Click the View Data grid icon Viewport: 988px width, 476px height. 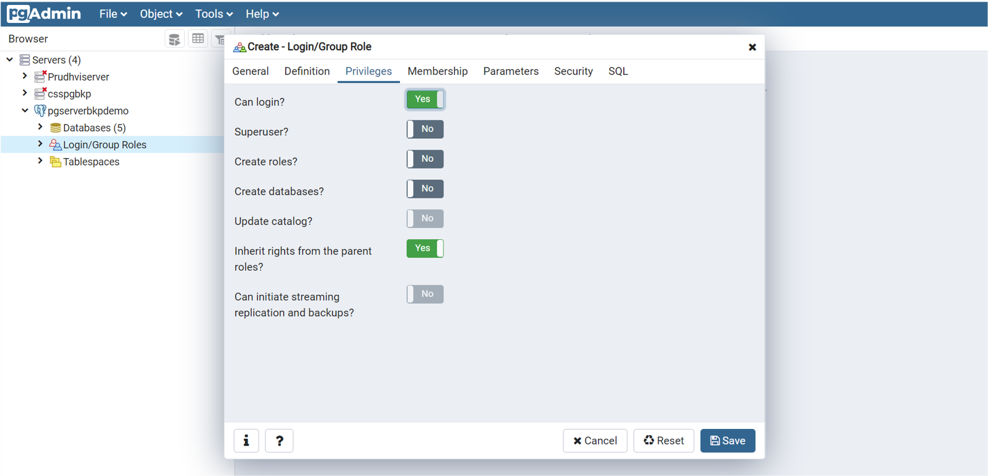[x=198, y=38]
